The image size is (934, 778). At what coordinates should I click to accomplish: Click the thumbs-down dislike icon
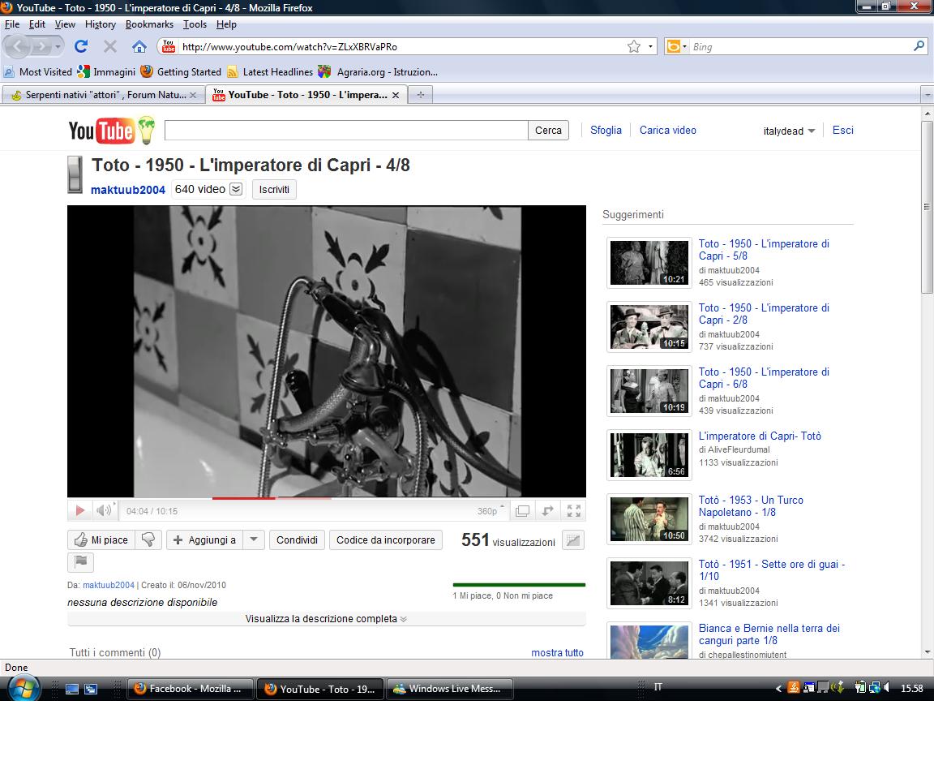coord(148,540)
